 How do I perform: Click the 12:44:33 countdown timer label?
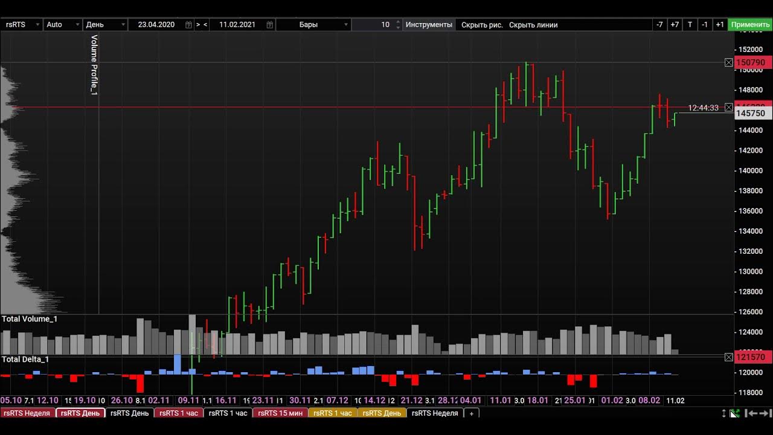(704, 108)
